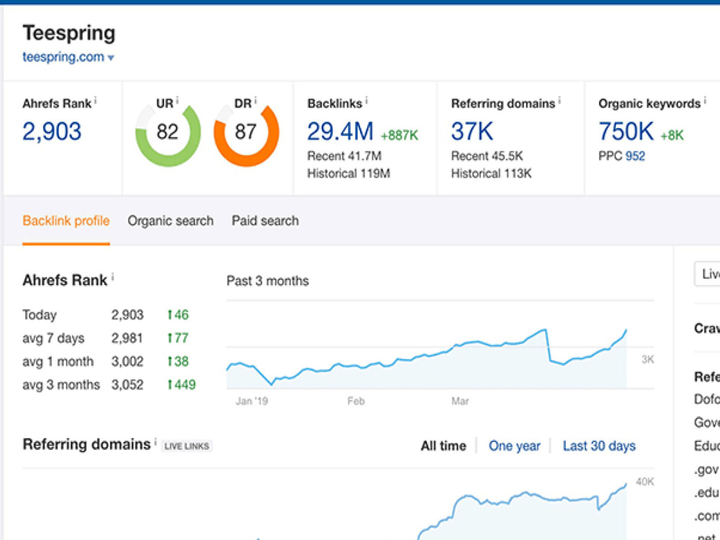Click the '+887K' backlinks change value
This screenshot has width=720, height=540.
click(x=400, y=135)
